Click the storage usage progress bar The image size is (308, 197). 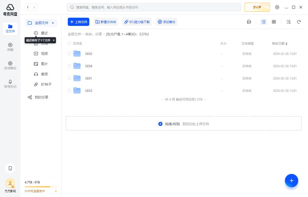41,186
